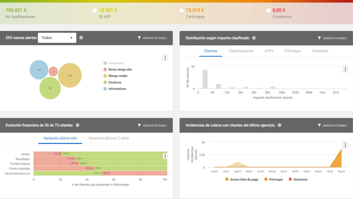The image size is (353, 199).
Task: Click info icon beside the alertas dropdown
Action: tap(81, 38)
